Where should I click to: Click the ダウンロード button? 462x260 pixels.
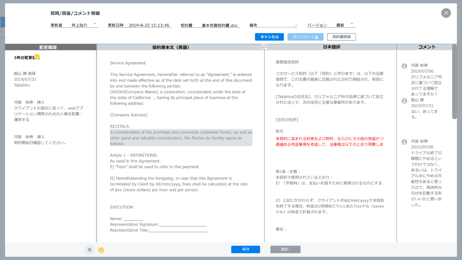(x=305, y=37)
